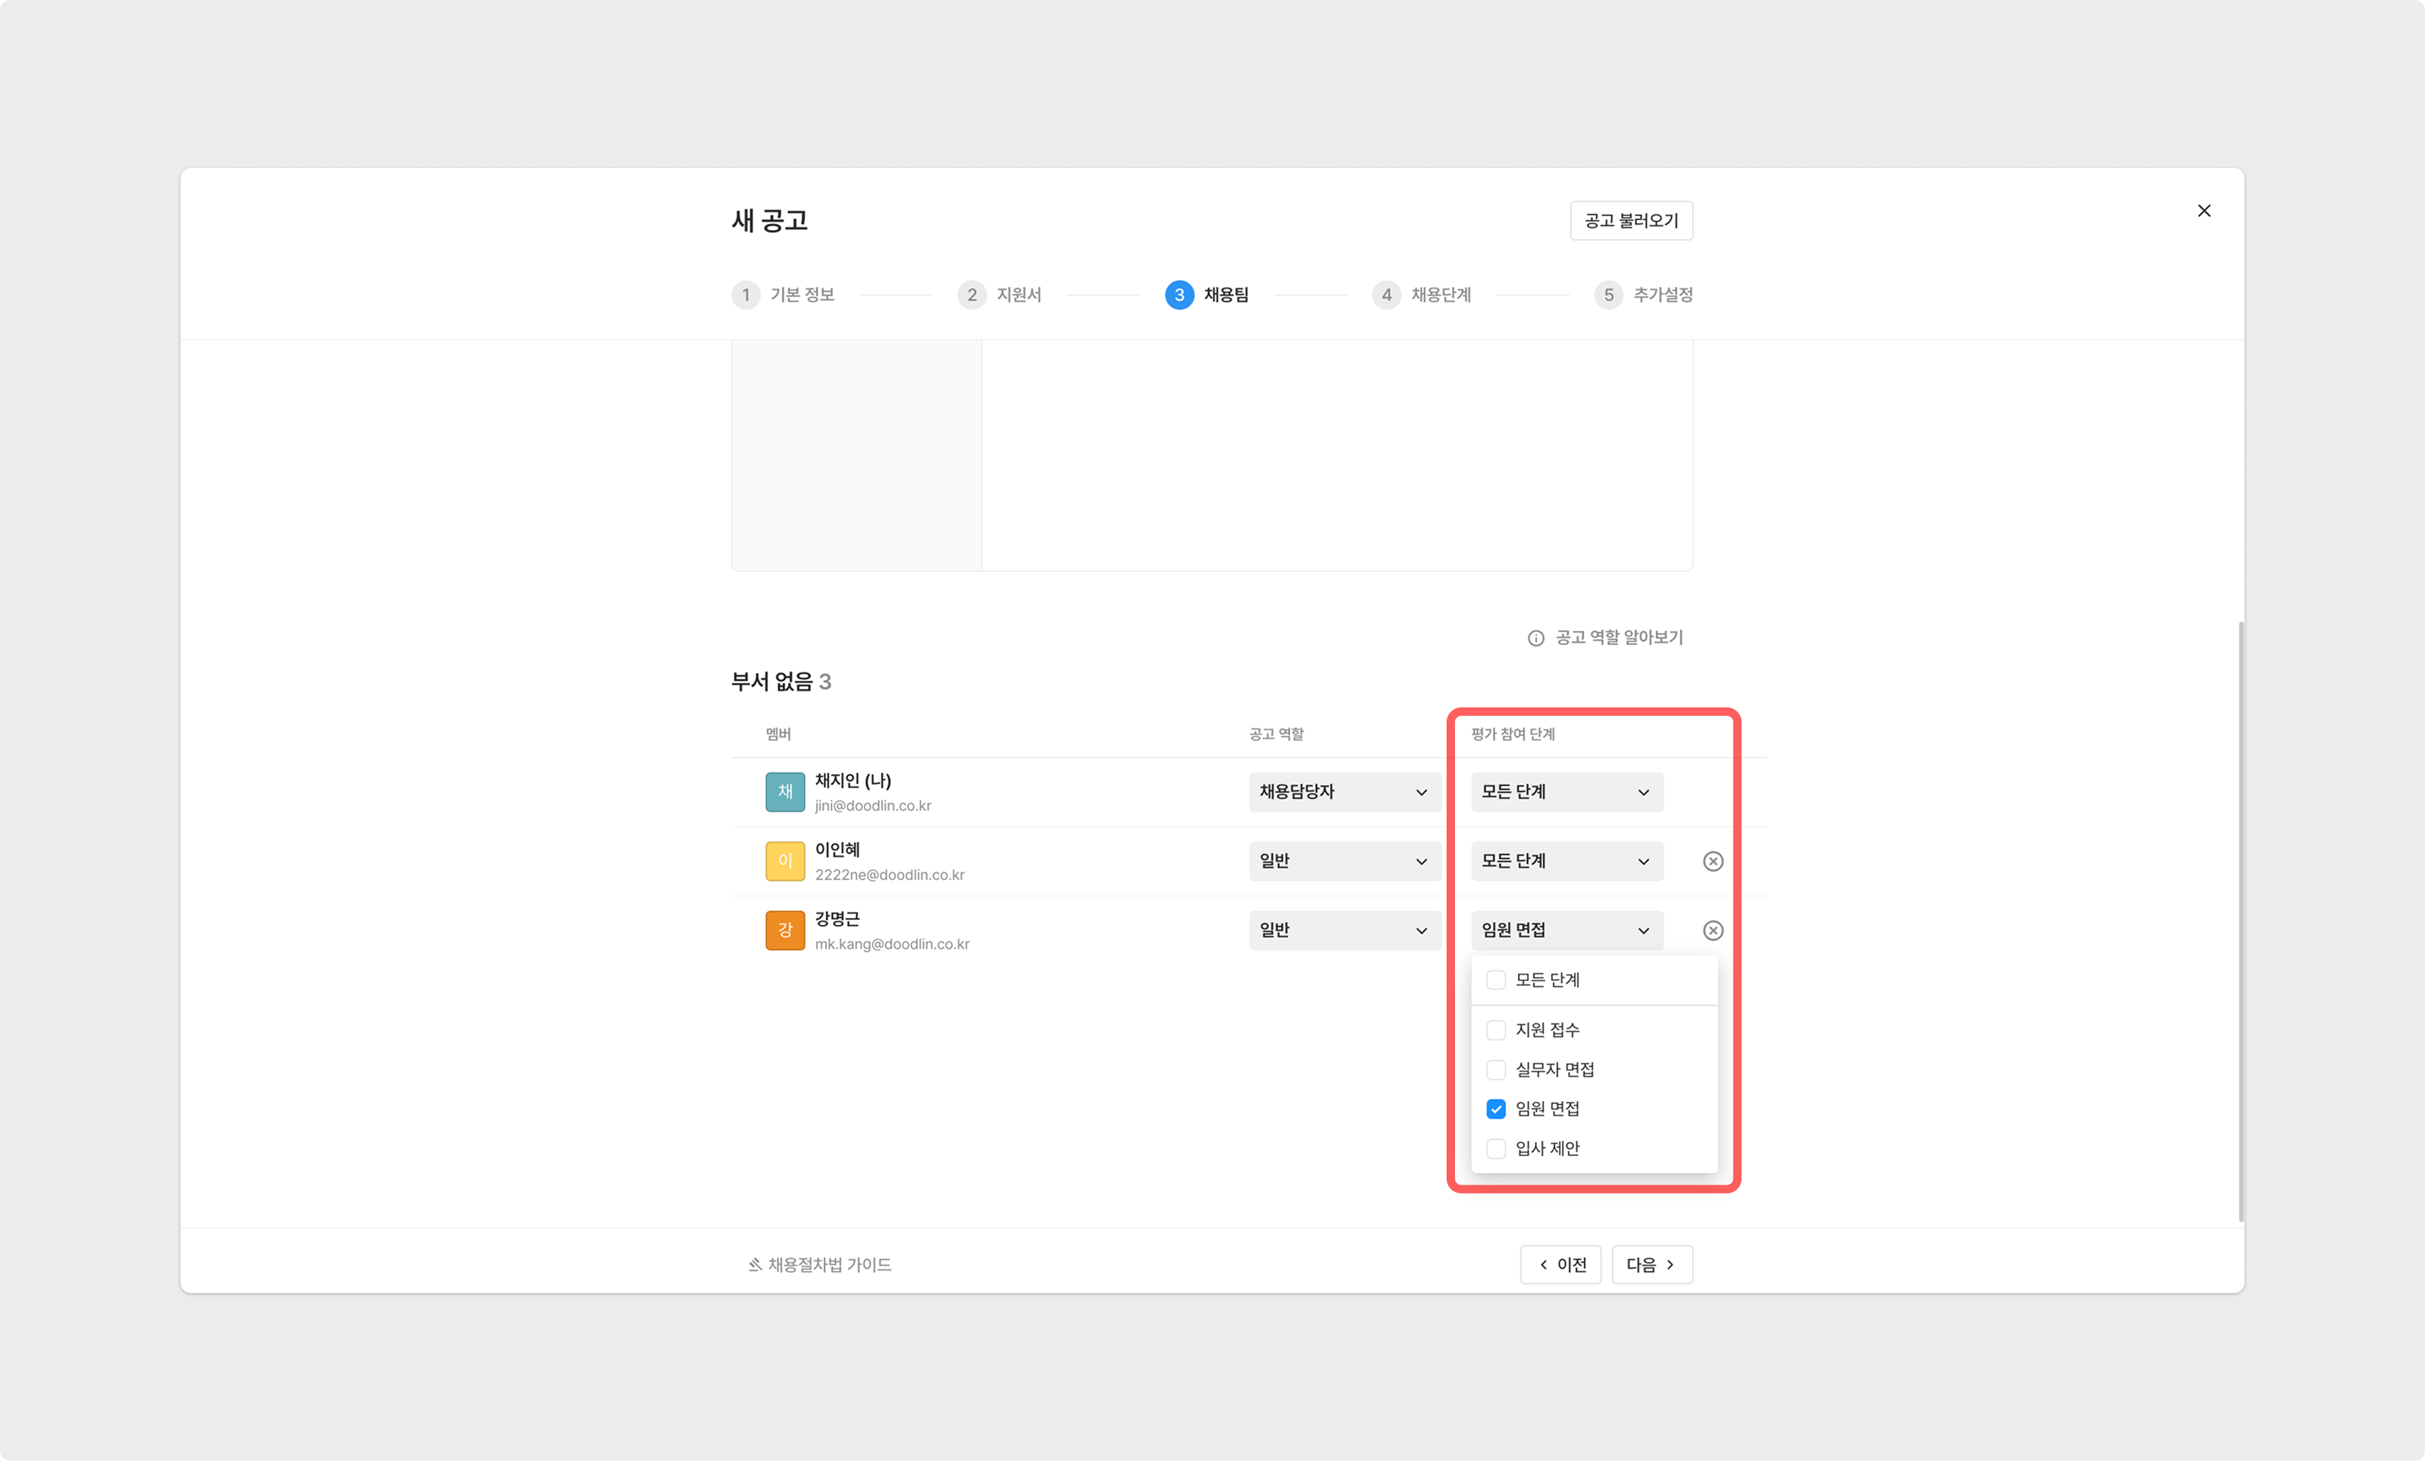The image size is (2425, 1461).
Task: Tick the 입사 제안 checkbox
Action: point(1495,1148)
